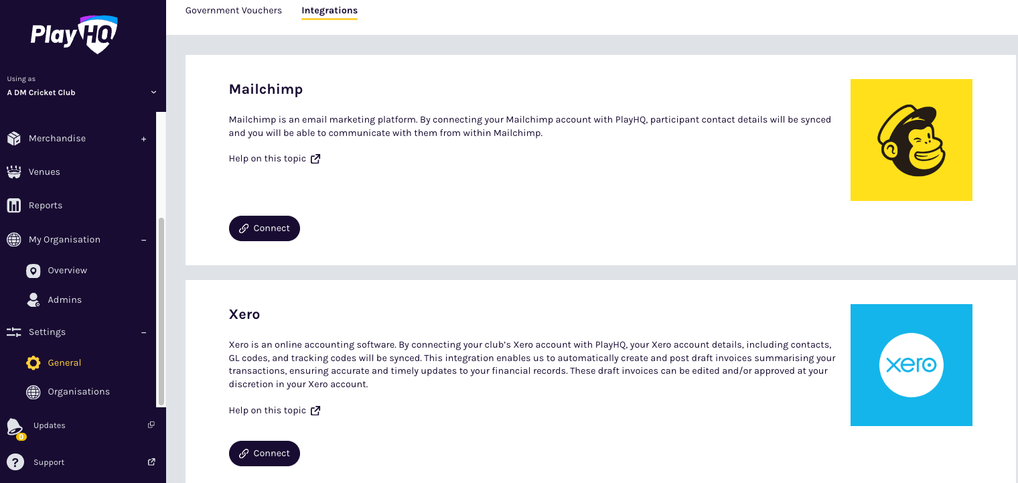Click the Organisations globe icon
The height and width of the screenshot is (483, 1018).
pyautogui.click(x=33, y=392)
